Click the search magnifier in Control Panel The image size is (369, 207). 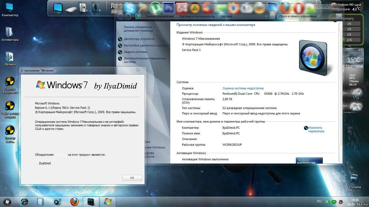pos(339,16)
